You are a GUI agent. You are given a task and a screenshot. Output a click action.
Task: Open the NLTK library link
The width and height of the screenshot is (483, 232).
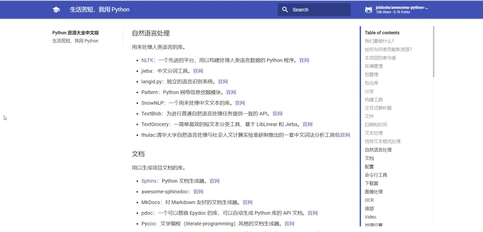(147, 60)
